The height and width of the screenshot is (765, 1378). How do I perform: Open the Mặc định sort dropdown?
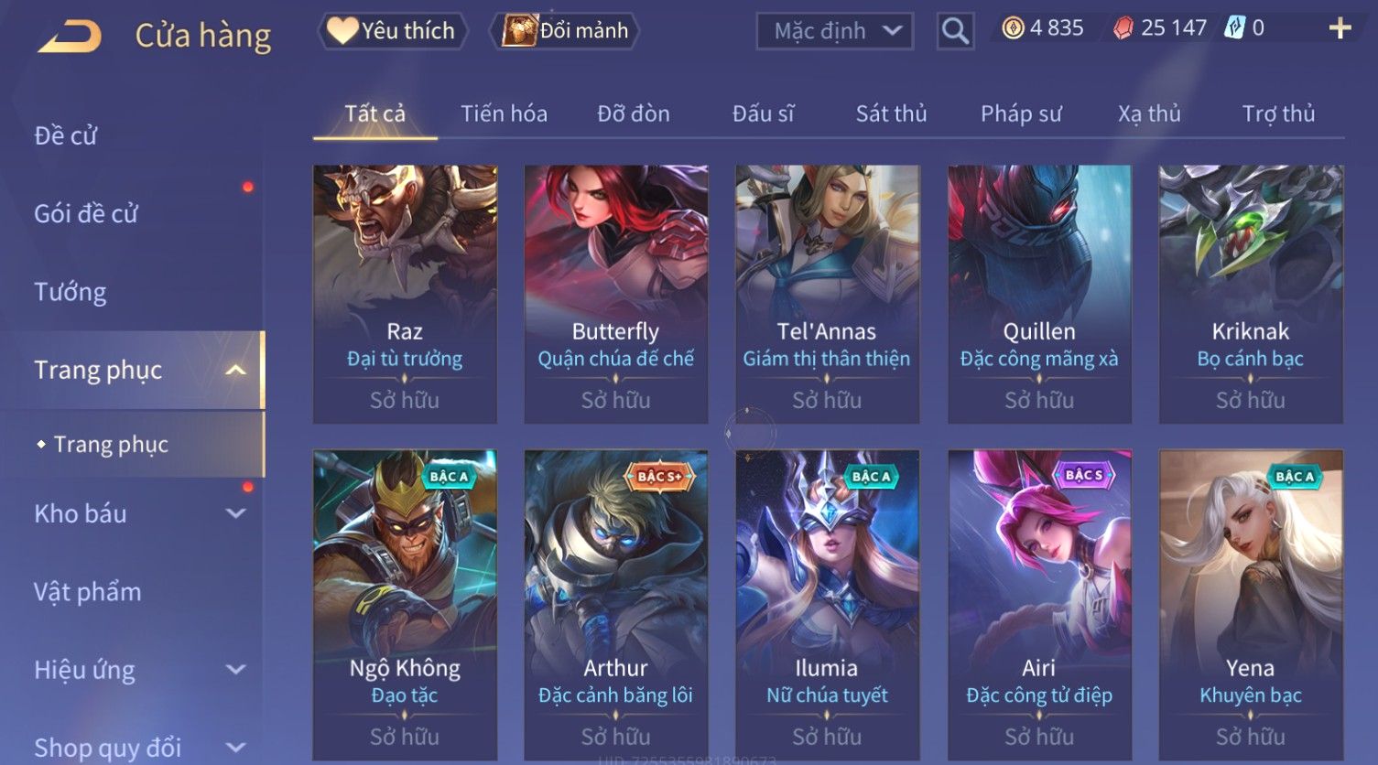(834, 31)
